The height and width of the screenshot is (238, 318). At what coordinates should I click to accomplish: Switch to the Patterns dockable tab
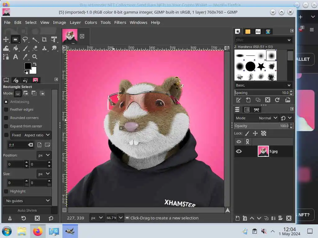(248, 32)
